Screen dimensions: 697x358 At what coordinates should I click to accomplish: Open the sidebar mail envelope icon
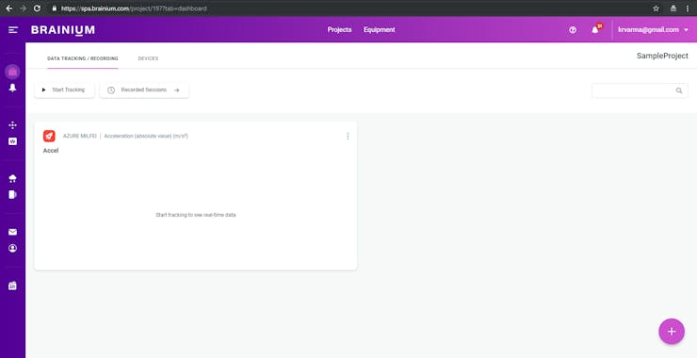click(x=12, y=232)
